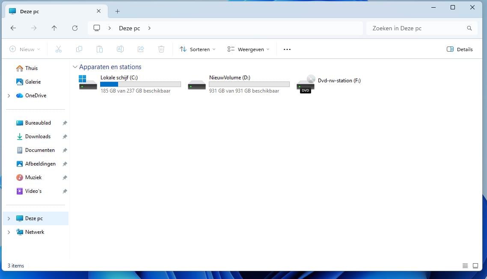This screenshot has height=279, width=487.
Task: Click the Refresh icon in the address bar
Action: (x=75, y=28)
